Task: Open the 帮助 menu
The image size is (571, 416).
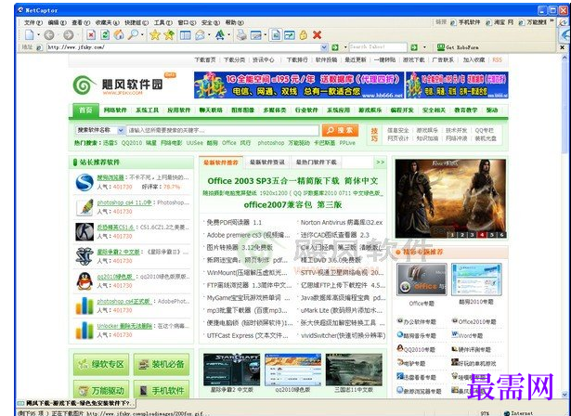Action: pyautogui.click(x=234, y=22)
